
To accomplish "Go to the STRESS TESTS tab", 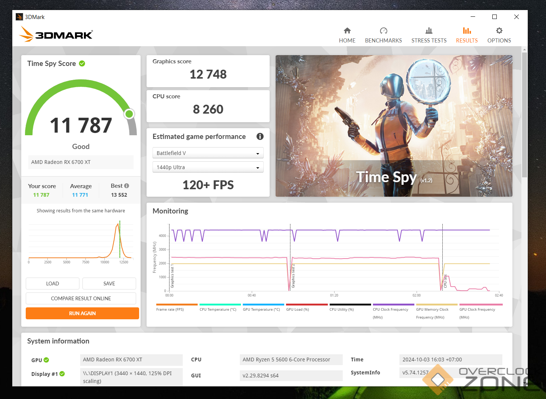I will click(429, 35).
